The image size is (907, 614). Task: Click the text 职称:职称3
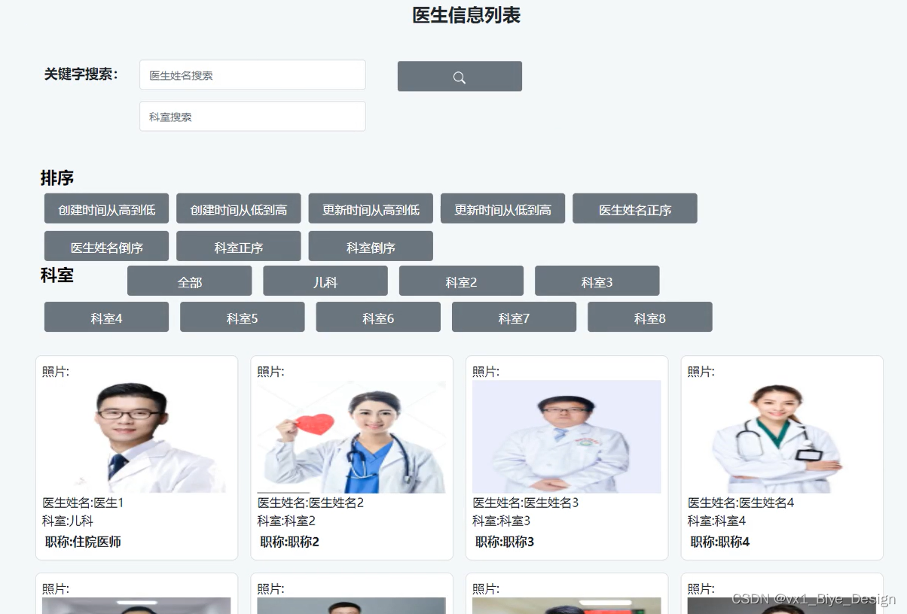pos(505,542)
